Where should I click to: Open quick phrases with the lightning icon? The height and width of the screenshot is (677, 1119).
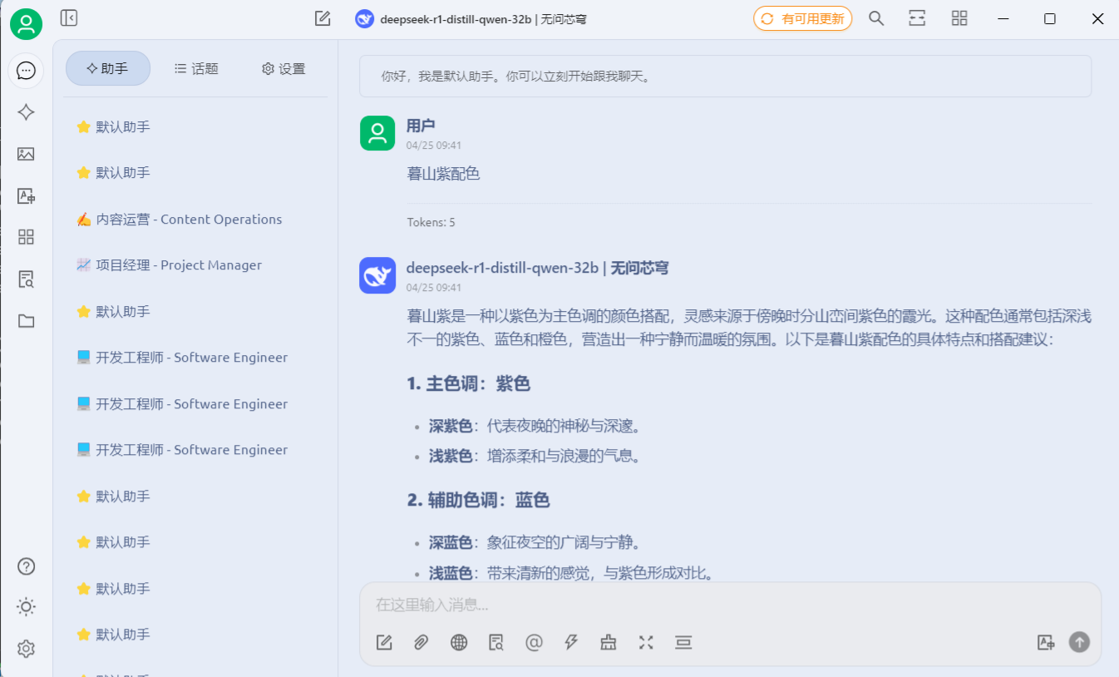point(570,642)
